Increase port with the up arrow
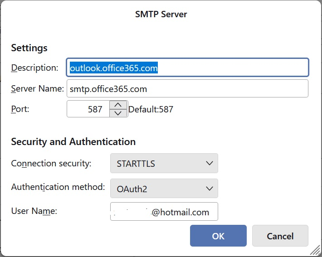 (x=118, y=105)
